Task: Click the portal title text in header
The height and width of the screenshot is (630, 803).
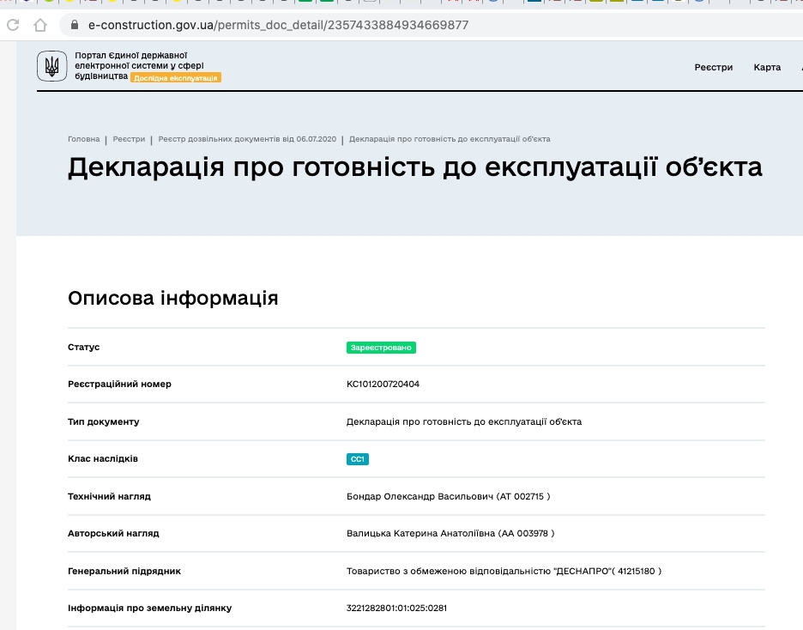Action: (139, 65)
